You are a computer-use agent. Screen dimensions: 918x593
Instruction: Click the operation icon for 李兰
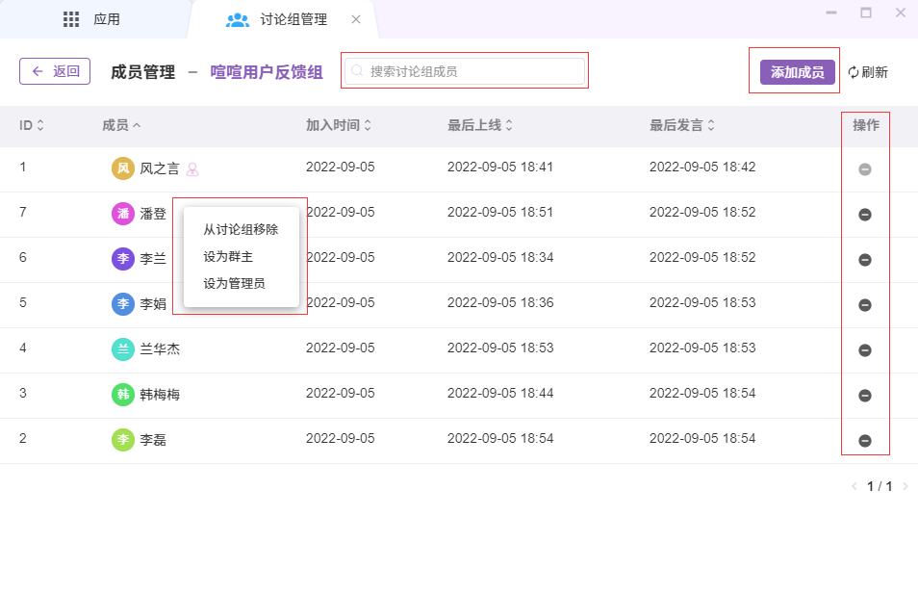[x=864, y=260]
